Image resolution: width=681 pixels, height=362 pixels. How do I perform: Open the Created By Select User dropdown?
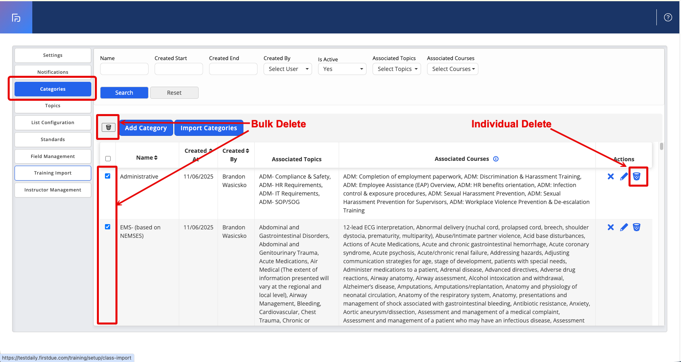[288, 69]
